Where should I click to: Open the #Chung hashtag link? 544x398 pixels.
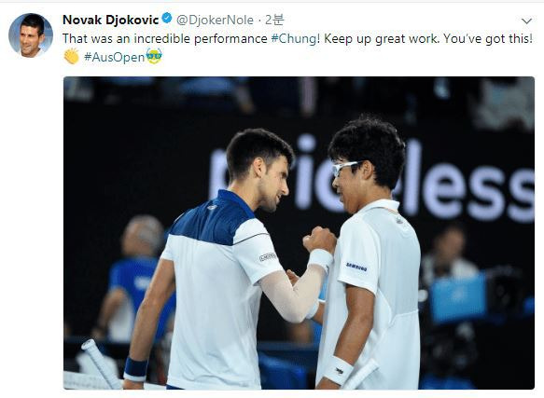[294, 38]
